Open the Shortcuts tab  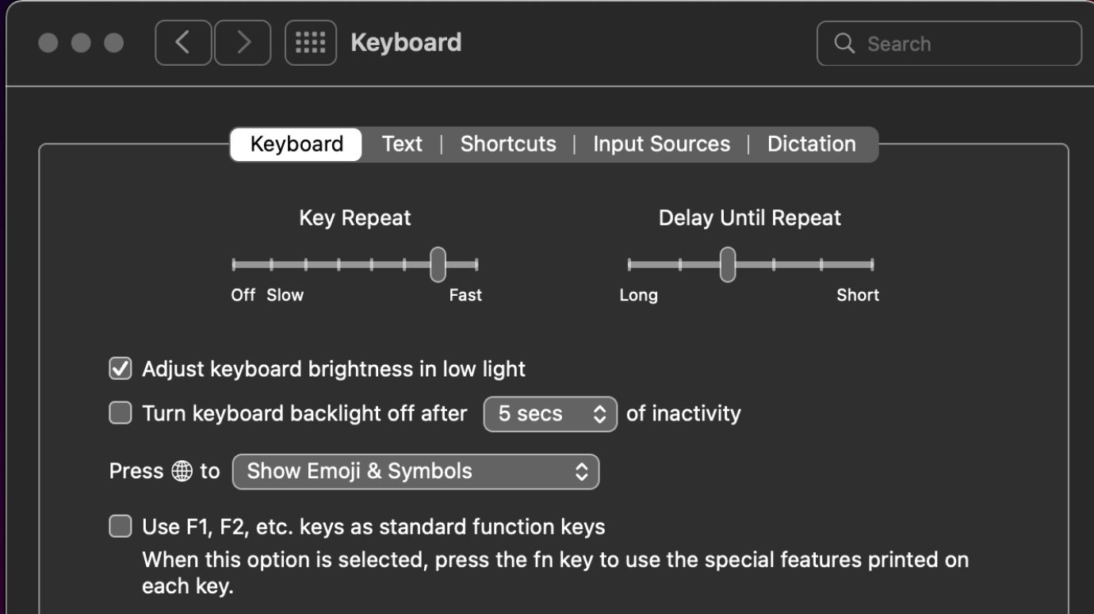508,144
